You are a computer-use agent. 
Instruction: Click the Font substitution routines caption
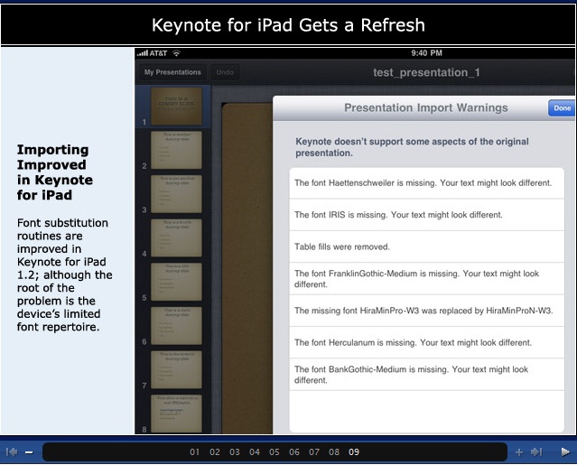pos(64,274)
